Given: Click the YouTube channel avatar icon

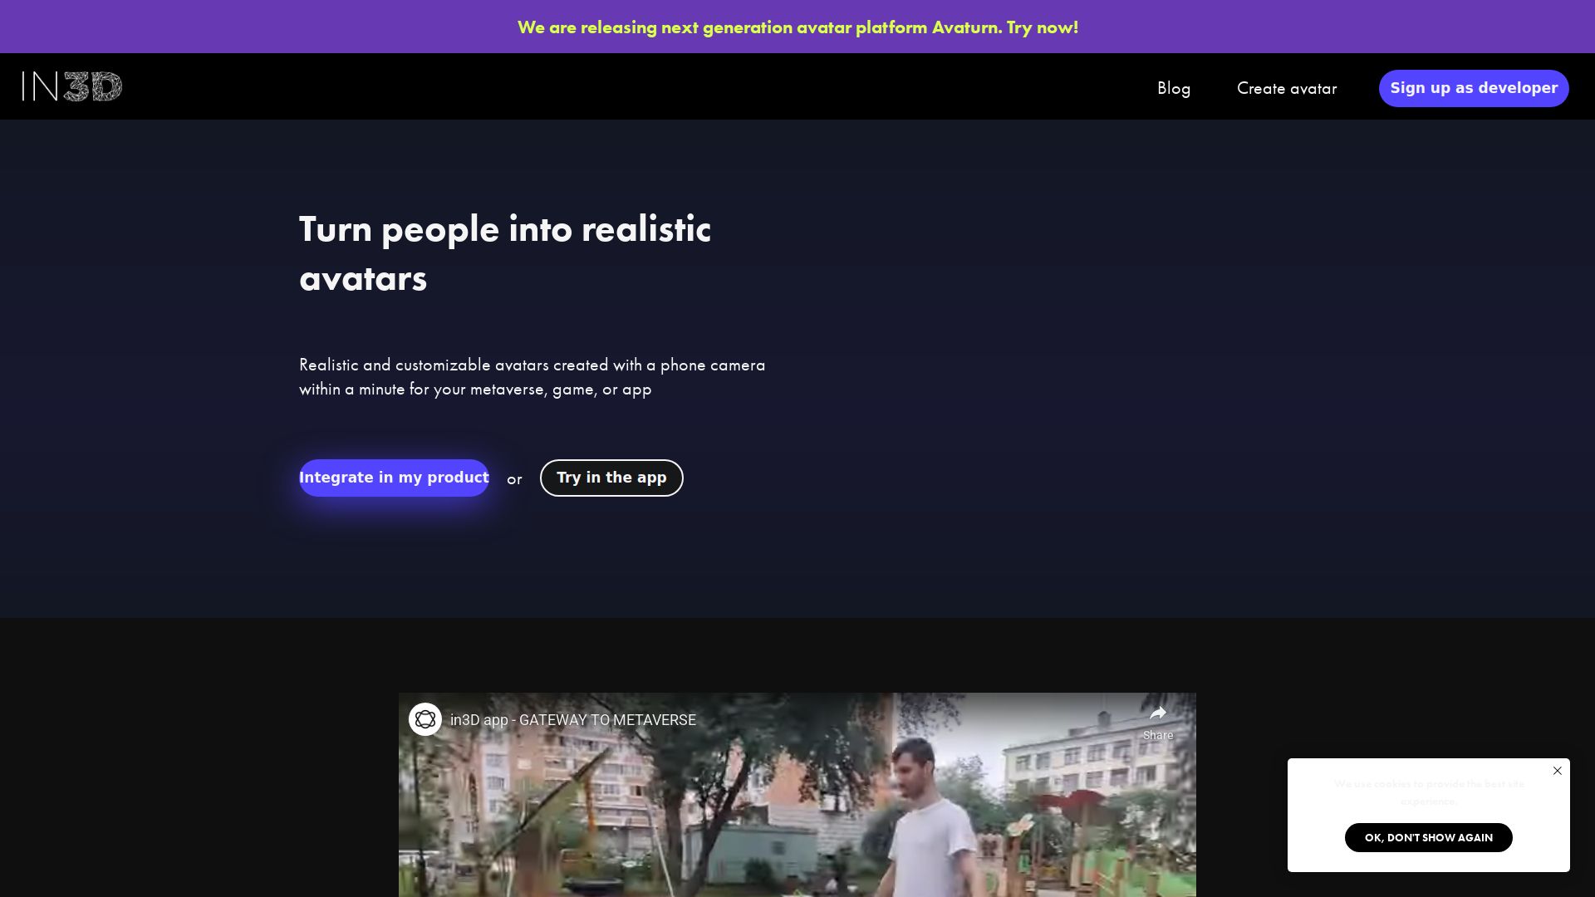Looking at the screenshot, I should pos(425,719).
